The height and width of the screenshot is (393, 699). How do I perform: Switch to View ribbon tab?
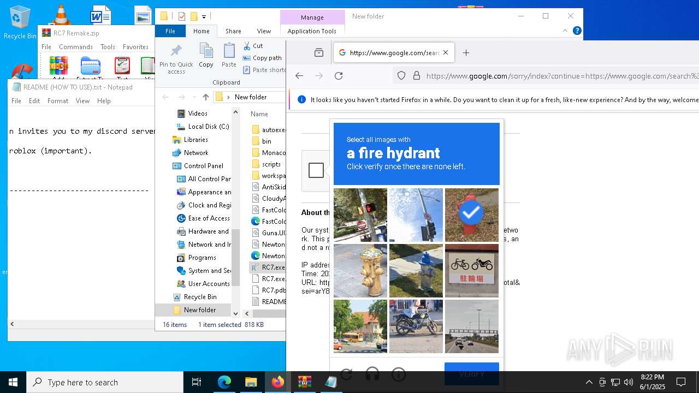click(x=264, y=31)
